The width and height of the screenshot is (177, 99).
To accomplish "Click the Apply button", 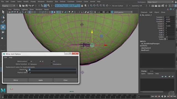I will click(41, 80).
